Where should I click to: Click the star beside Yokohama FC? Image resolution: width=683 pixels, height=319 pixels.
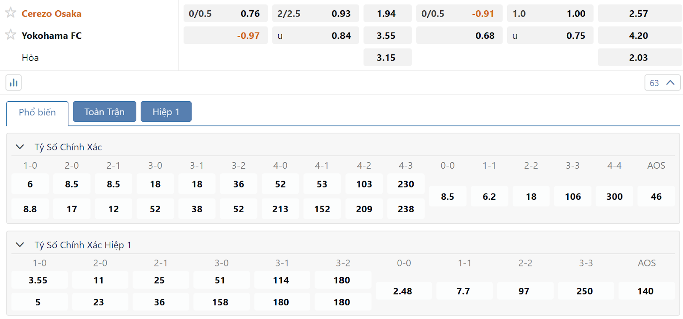pyautogui.click(x=11, y=35)
